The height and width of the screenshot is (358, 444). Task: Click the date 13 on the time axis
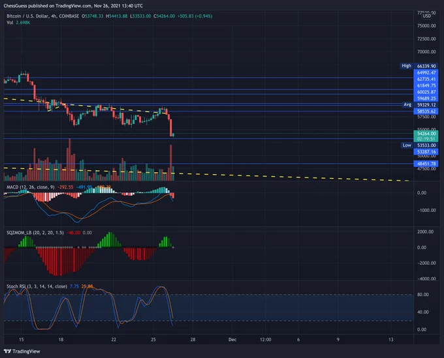[390, 339]
